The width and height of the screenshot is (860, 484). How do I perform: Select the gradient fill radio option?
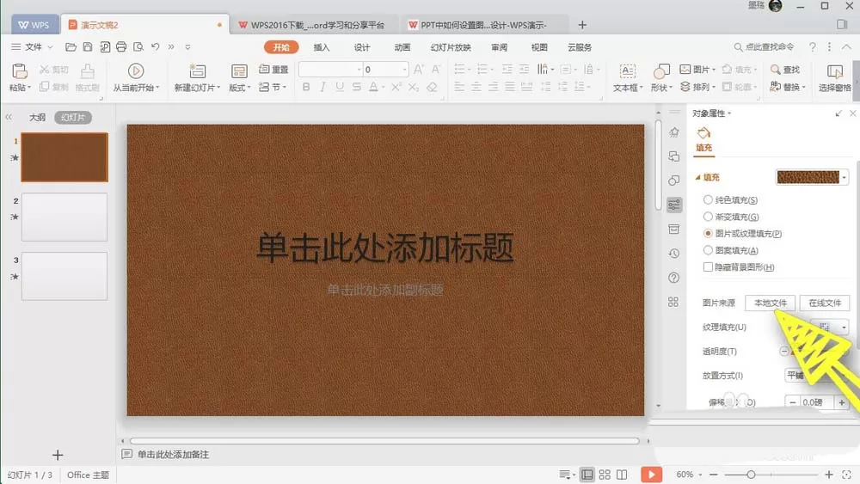708,217
